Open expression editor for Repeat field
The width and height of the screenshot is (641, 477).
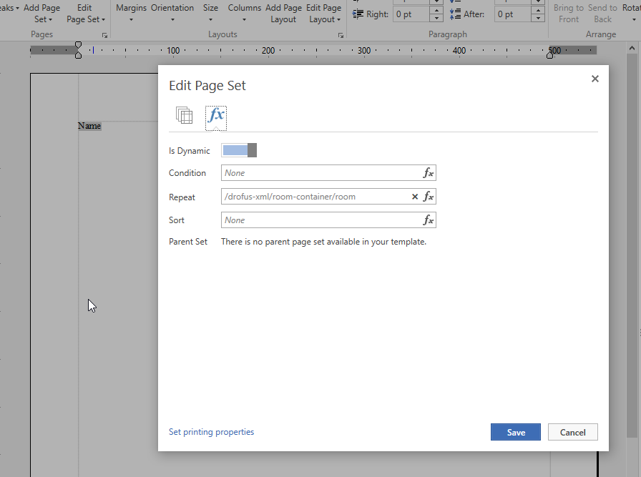click(x=428, y=197)
